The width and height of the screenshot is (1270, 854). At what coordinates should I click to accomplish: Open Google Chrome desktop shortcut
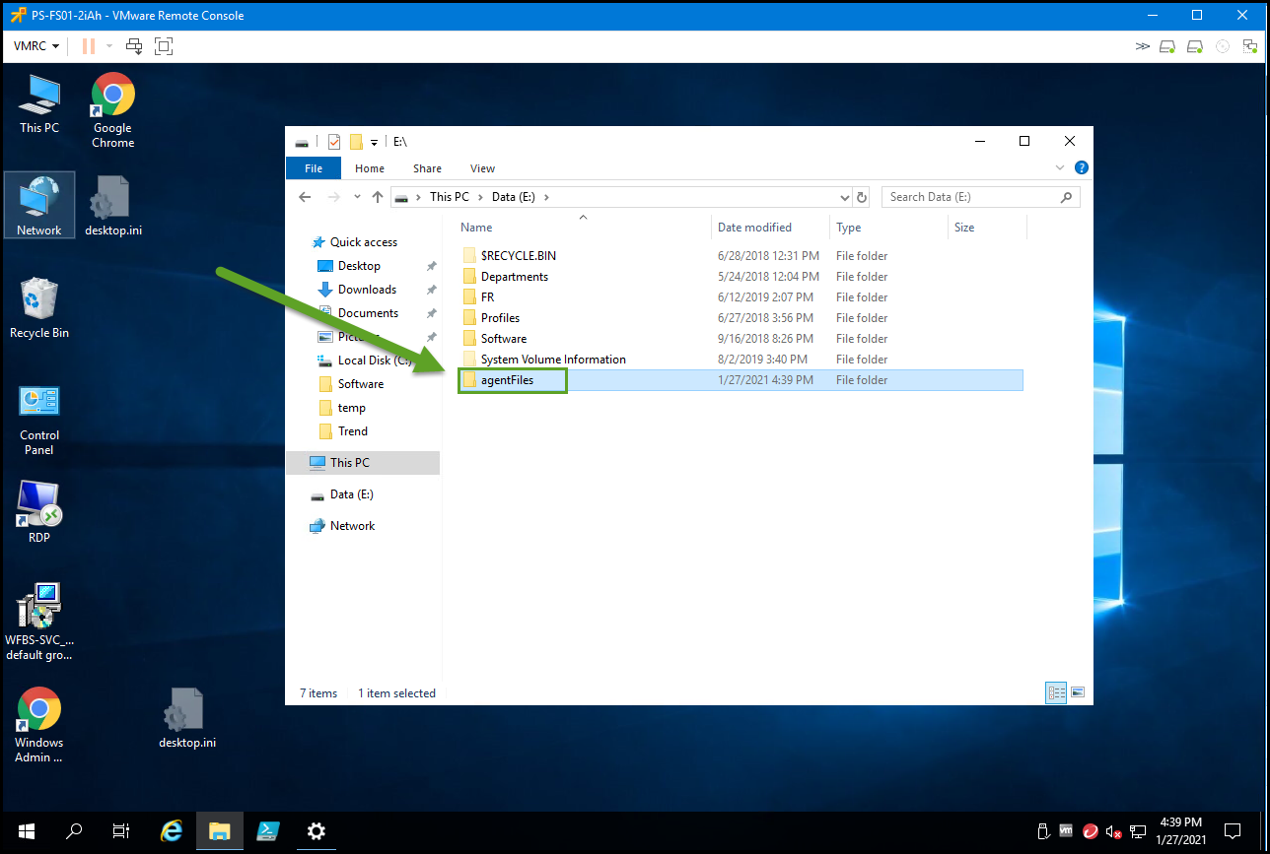coord(112,110)
